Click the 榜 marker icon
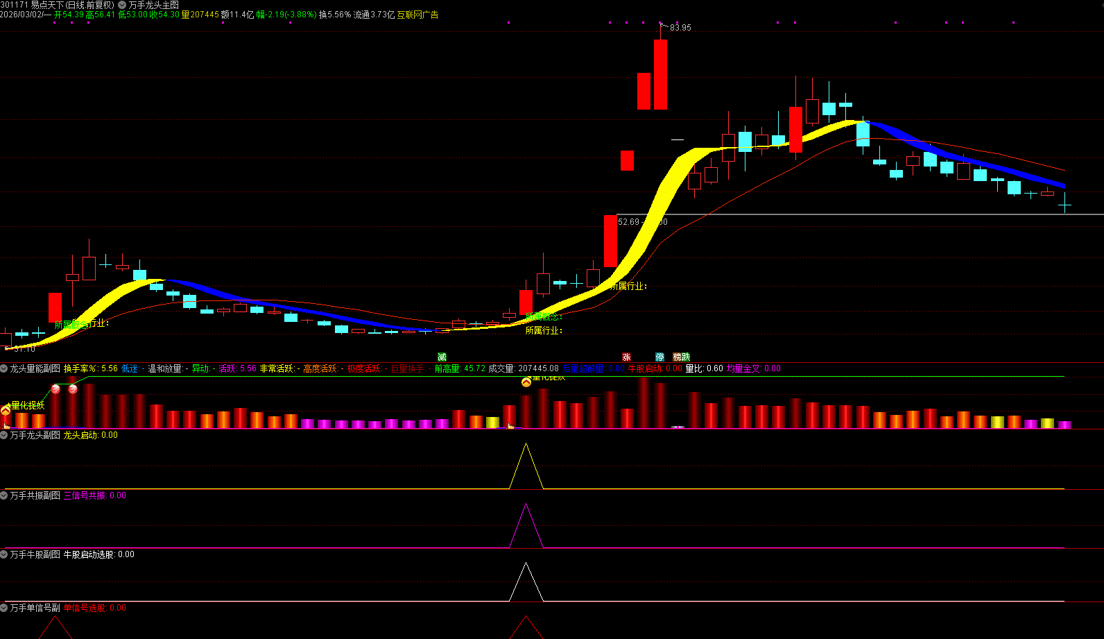Viewport: 1104px width, 639px height. tap(678, 357)
